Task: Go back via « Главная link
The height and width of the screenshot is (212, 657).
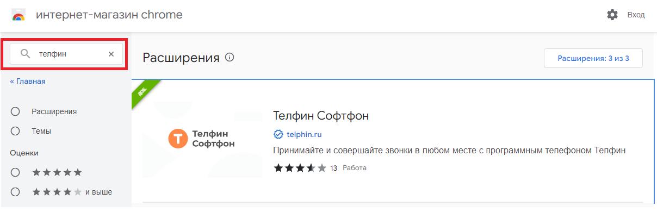Action: (x=28, y=81)
